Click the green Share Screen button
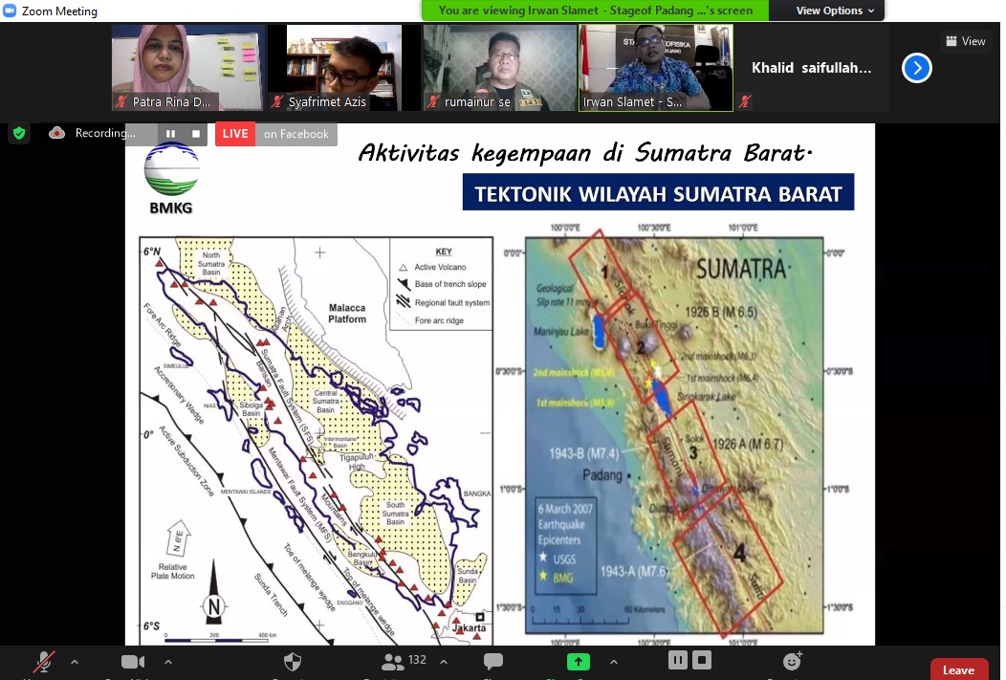This screenshot has width=1006, height=680. pyautogui.click(x=578, y=662)
